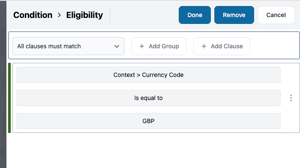
Task: Add a new group with Add Group
Action: pos(159,46)
